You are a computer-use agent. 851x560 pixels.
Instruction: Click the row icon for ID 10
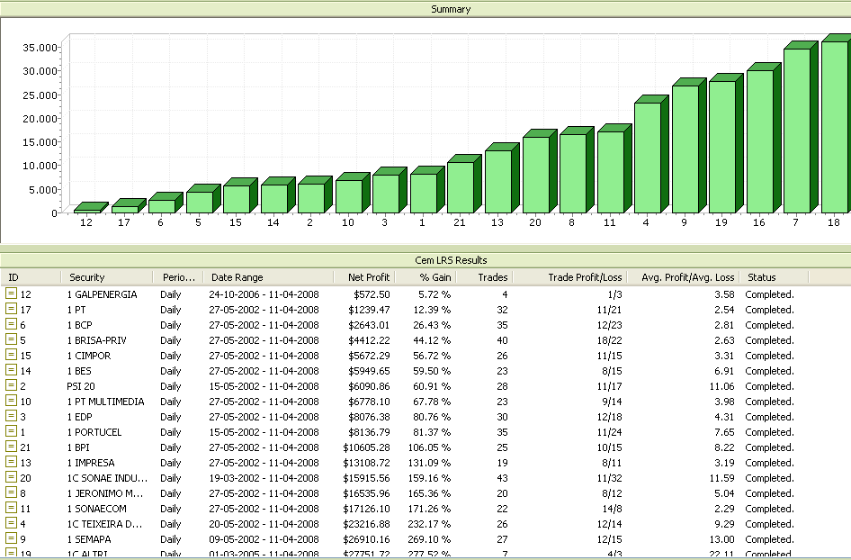[11, 401]
